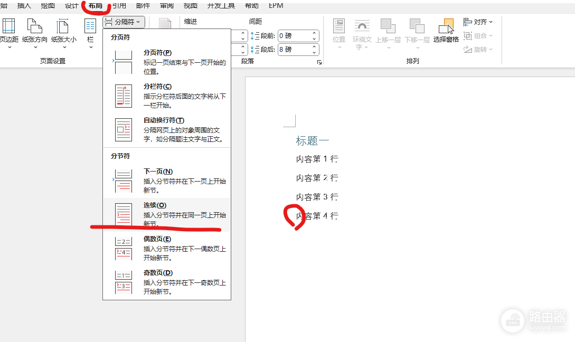
Task: Decrease 段前 spacing before value
Action: pos(314,39)
